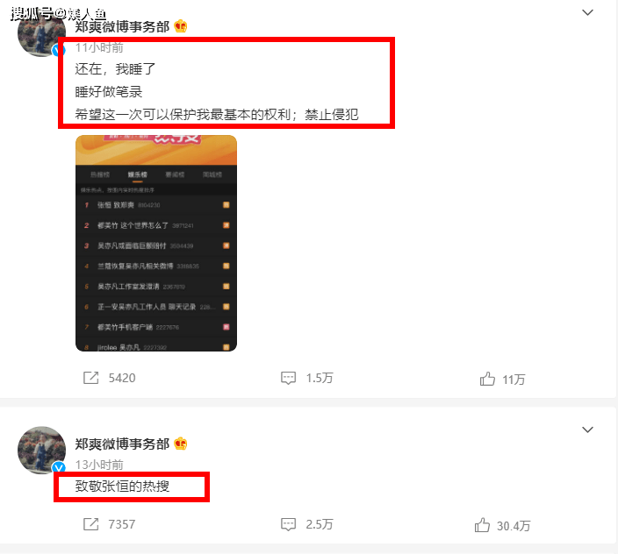Viewport: 618px width, 554px height.
Task: Click the repost icon on the first post
Action: point(90,378)
